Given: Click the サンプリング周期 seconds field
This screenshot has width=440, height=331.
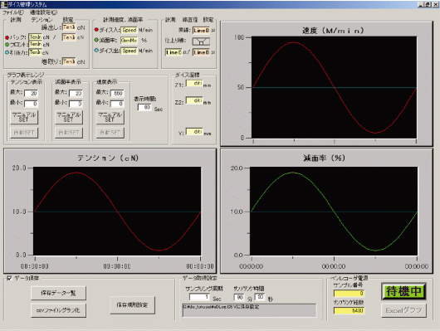Looking at the screenshot, I should (x=199, y=297).
